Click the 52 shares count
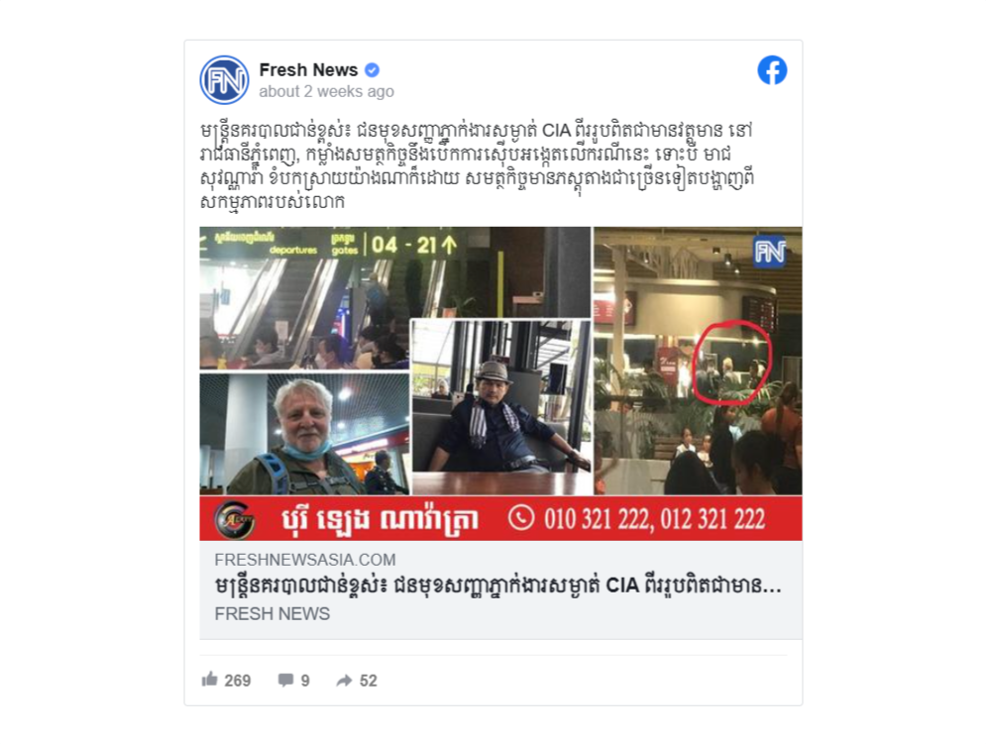 pos(368,681)
